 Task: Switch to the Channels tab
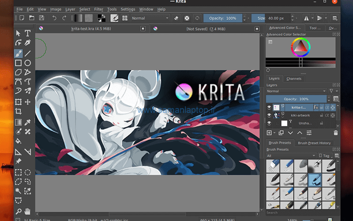click(294, 79)
